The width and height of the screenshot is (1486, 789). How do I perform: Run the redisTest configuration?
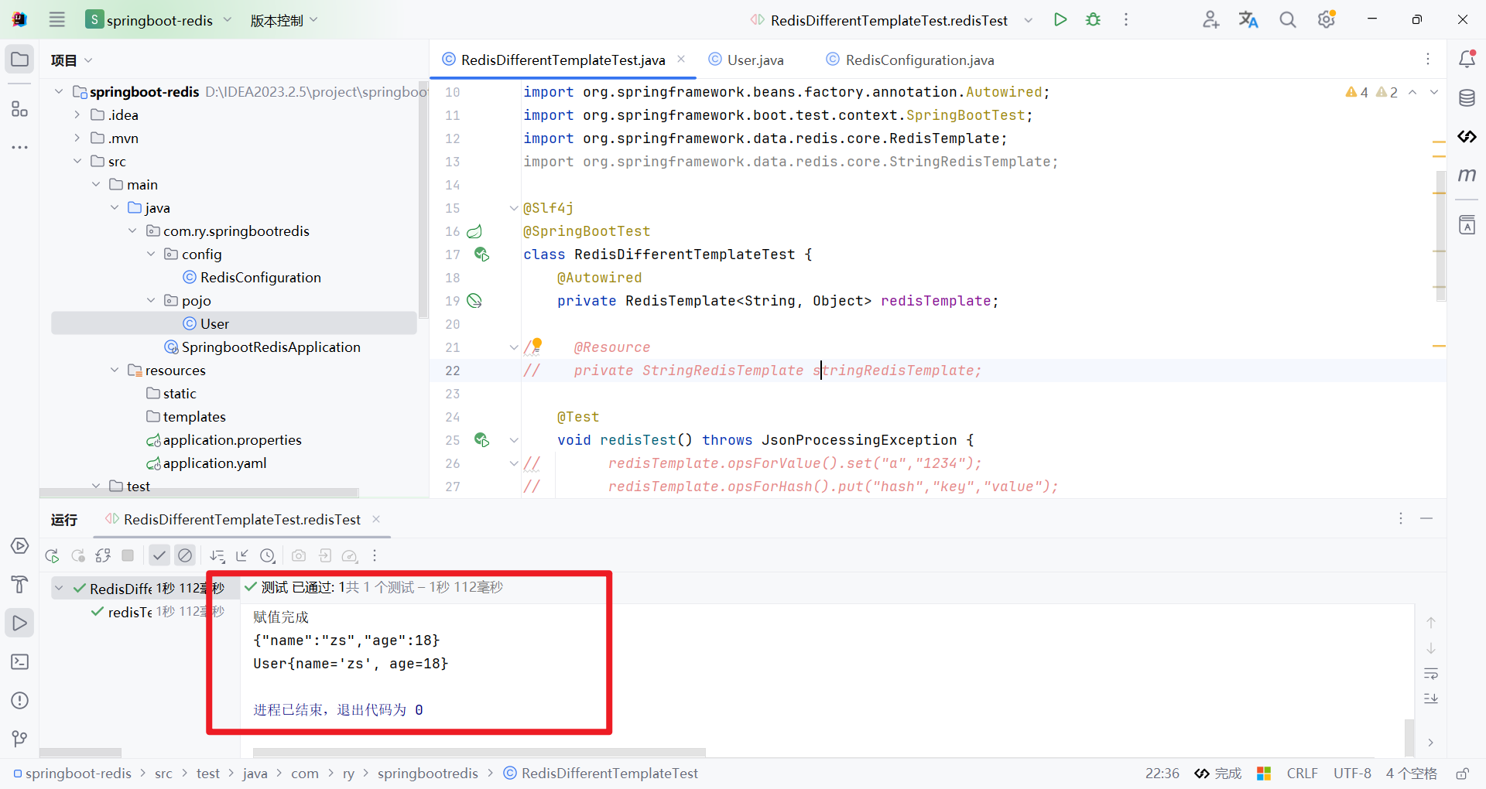click(1060, 19)
